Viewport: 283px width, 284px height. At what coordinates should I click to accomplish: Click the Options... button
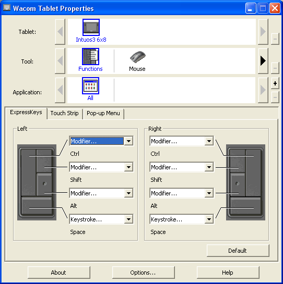coord(144,273)
